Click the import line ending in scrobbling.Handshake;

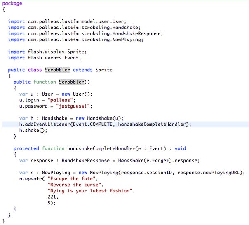(x=74, y=28)
